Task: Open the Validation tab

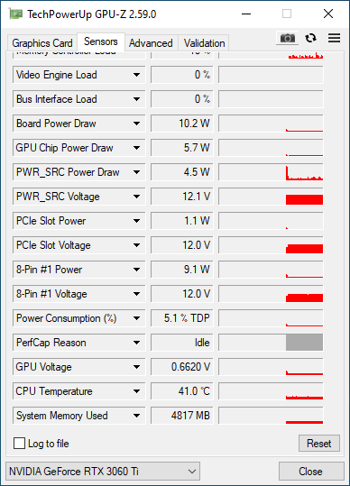Action: 204,42
